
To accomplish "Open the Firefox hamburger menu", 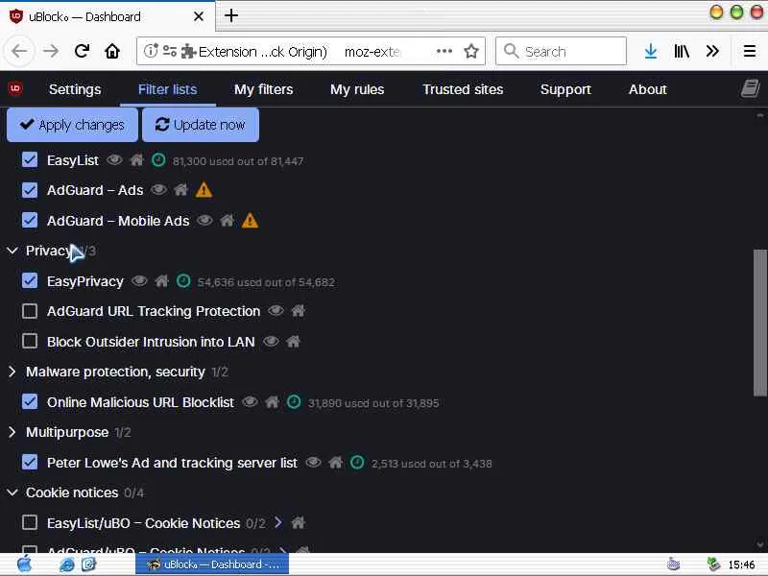I will click(750, 51).
